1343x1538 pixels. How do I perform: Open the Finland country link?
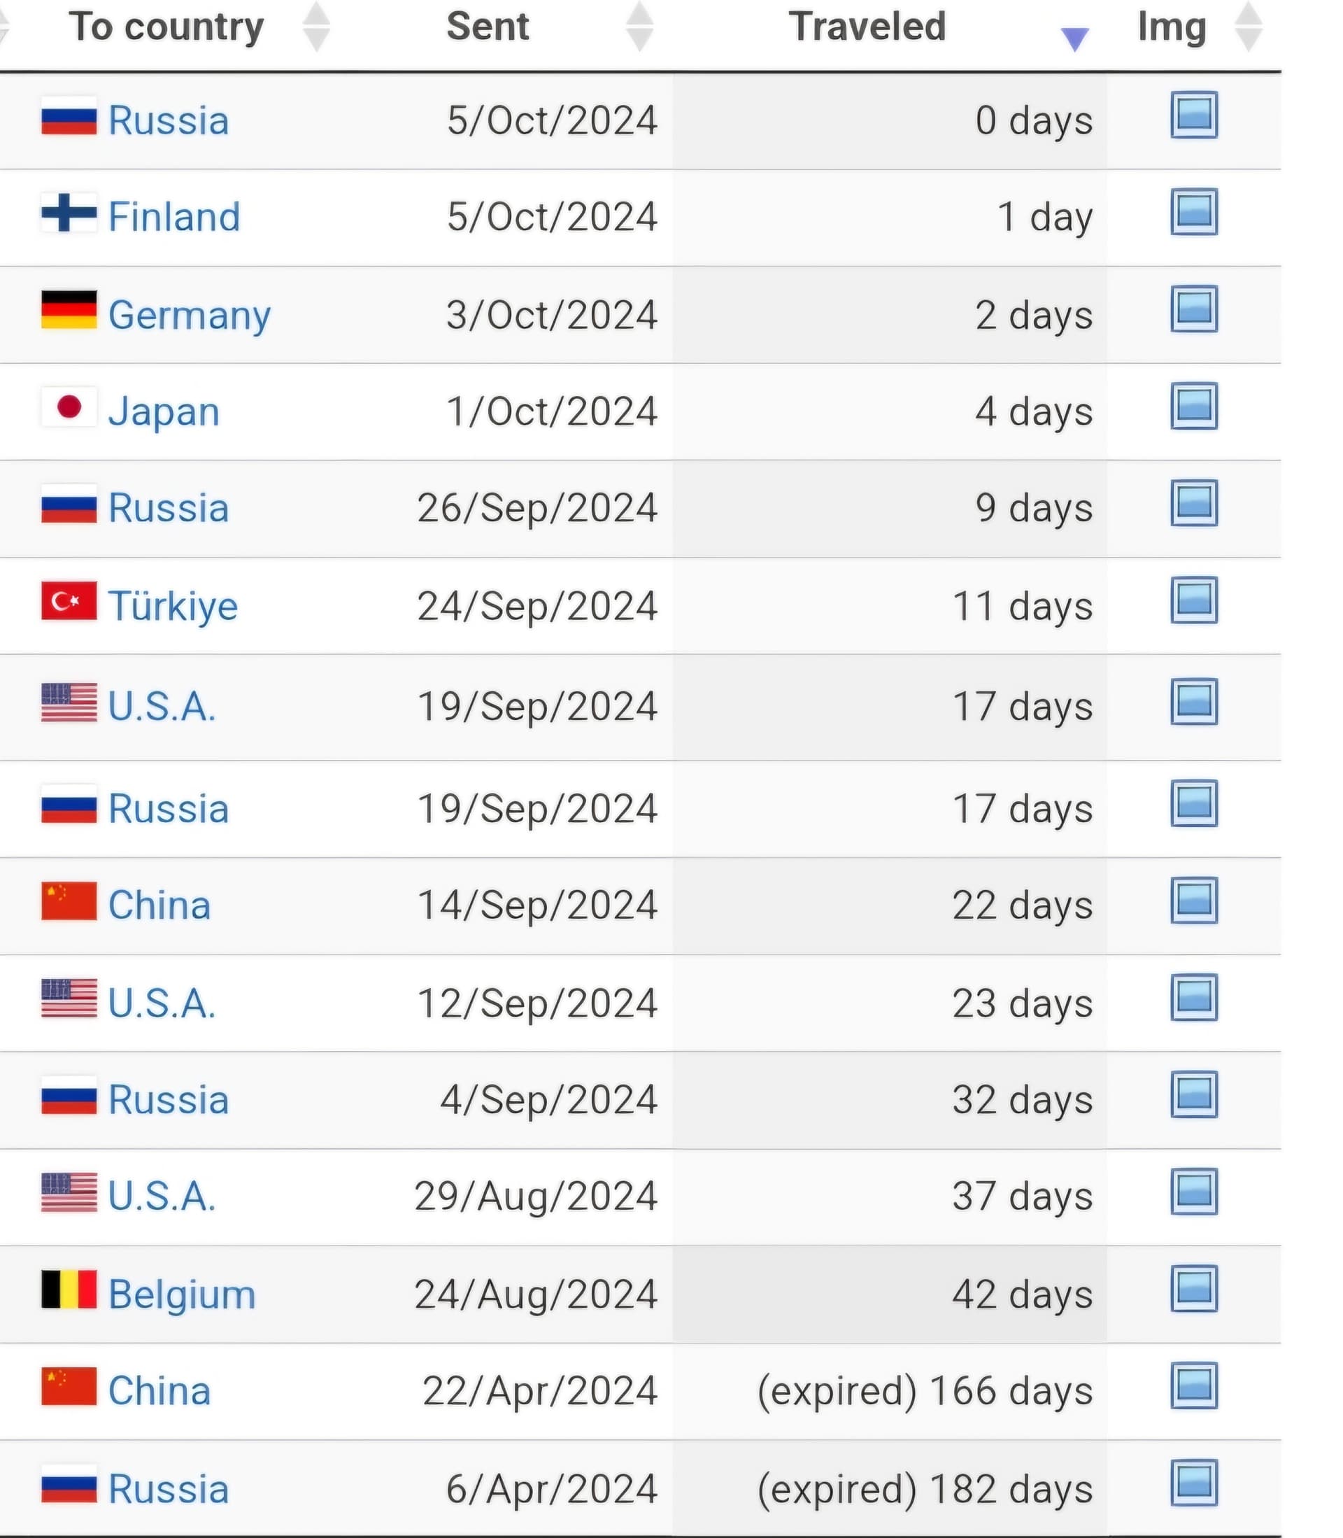tap(174, 218)
